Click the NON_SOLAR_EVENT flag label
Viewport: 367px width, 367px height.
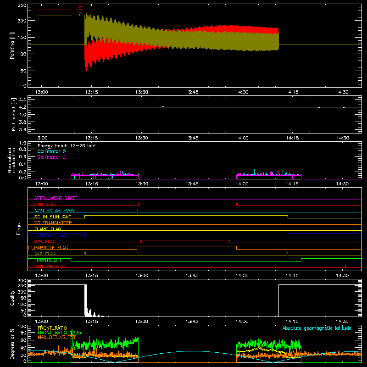coord(56,211)
